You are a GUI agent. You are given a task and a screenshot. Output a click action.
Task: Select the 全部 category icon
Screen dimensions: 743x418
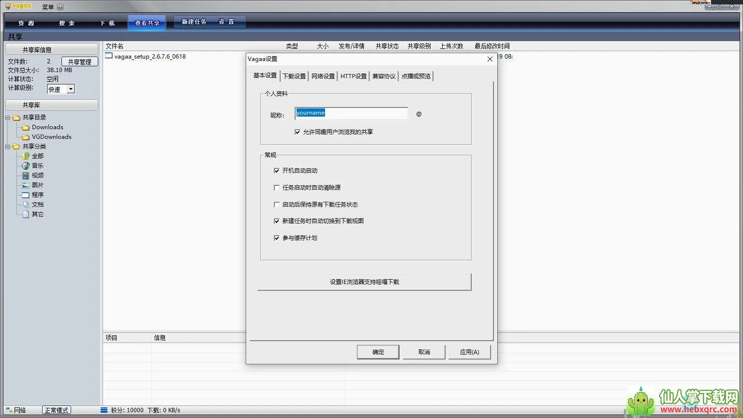(x=26, y=156)
